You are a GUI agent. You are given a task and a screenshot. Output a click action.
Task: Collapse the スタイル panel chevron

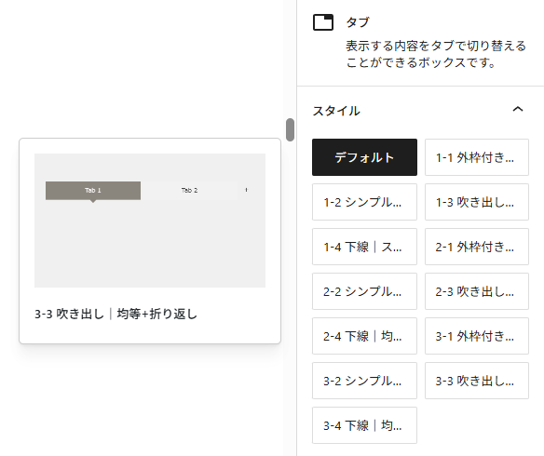coord(518,109)
